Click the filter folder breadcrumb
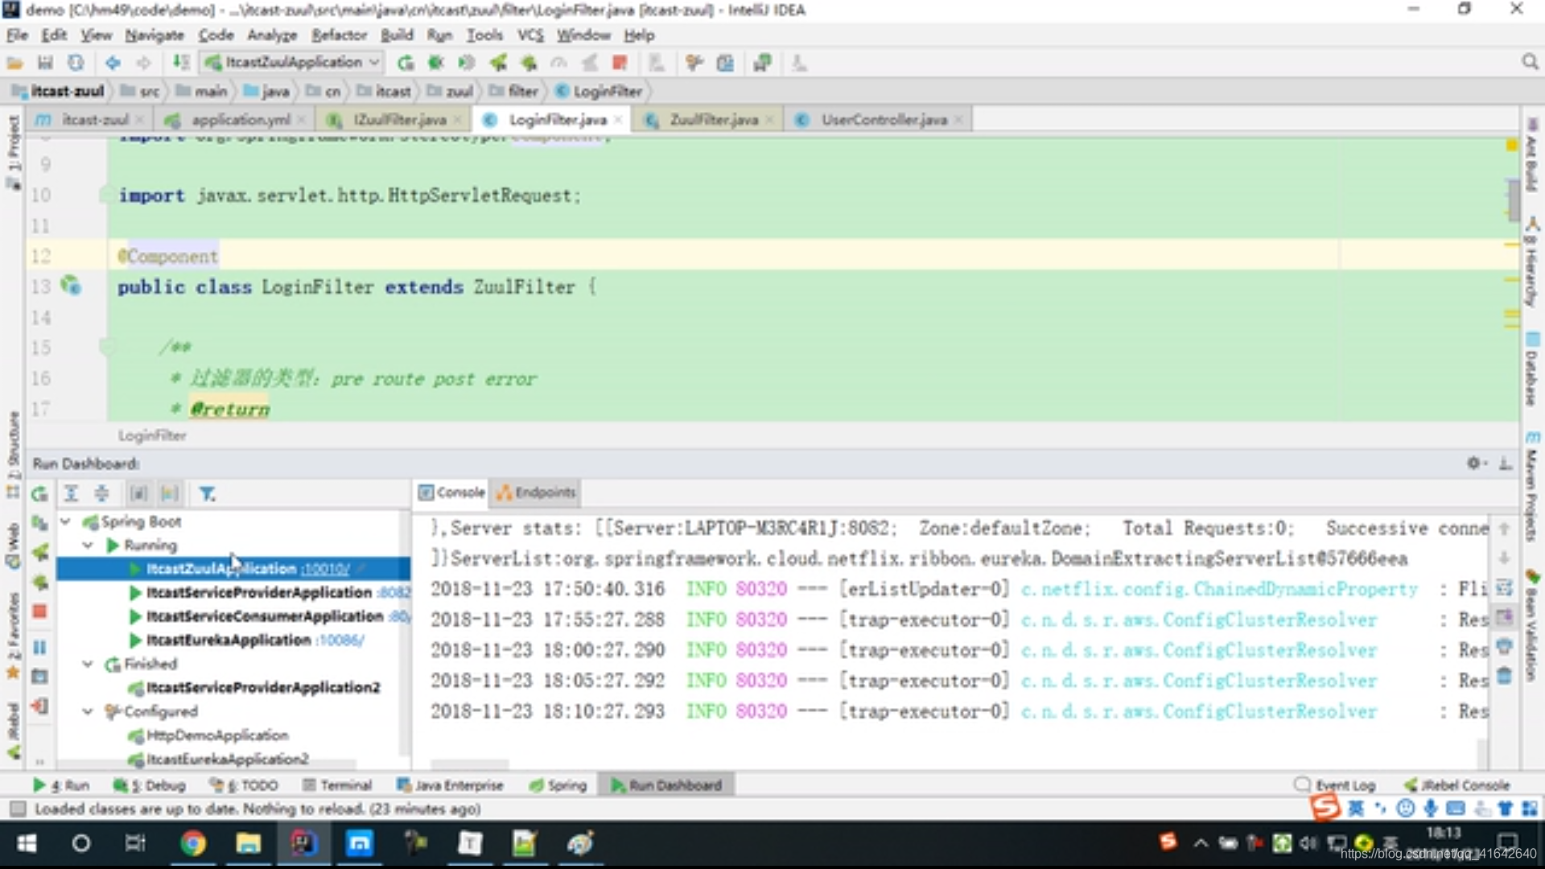This screenshot has width=1545, height=869. (x=515, y=91)
